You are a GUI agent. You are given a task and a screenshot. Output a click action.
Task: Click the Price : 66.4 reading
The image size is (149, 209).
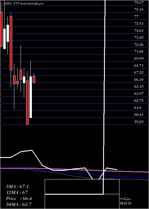pyautogui.click(x=19, y=199)
